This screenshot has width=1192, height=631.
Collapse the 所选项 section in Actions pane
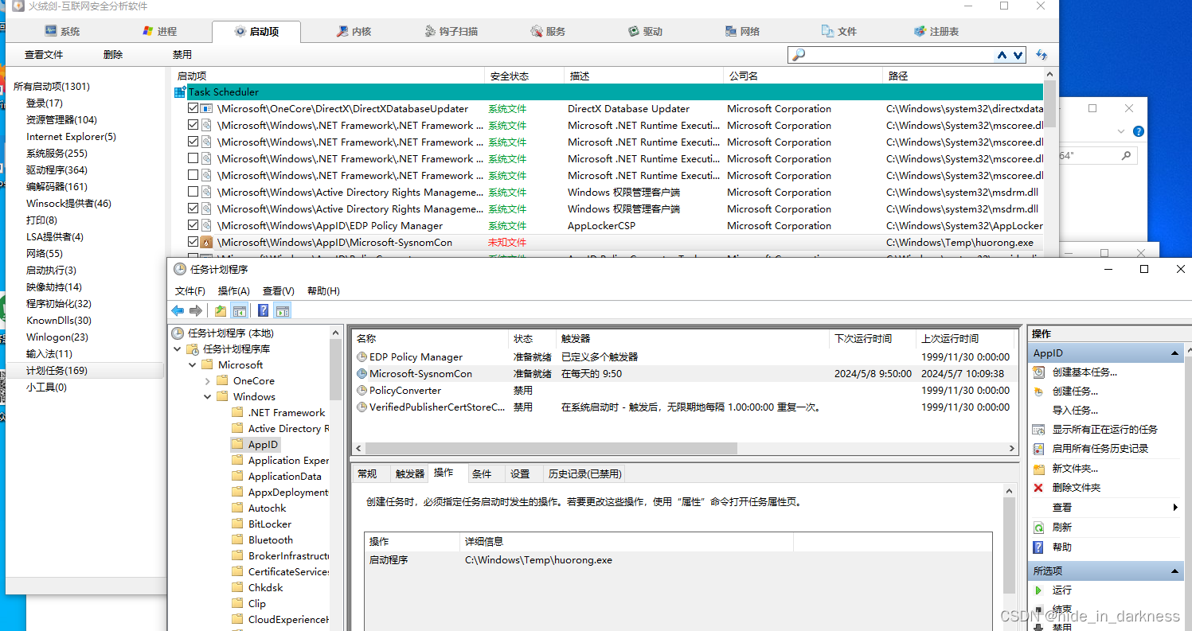pyautogui.click(x=1174, y=571)
